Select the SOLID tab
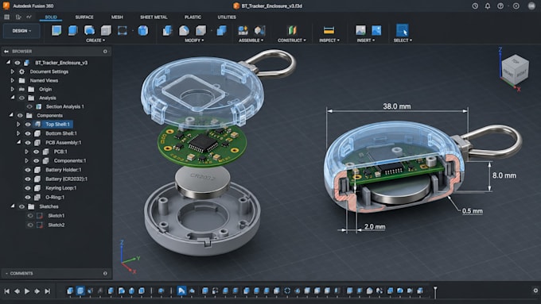The width and height of the screenshot is (541, 304). [x=51, y=17]
